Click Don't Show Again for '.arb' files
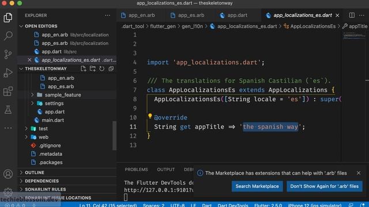Screen dimensions: 369x207 324,186
